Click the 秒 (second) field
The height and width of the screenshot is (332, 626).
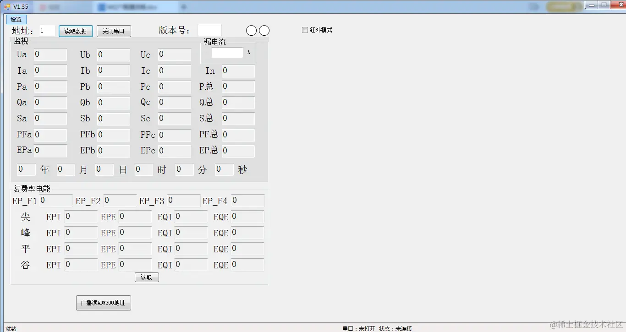pyautogui.click(x=225, y=169)
